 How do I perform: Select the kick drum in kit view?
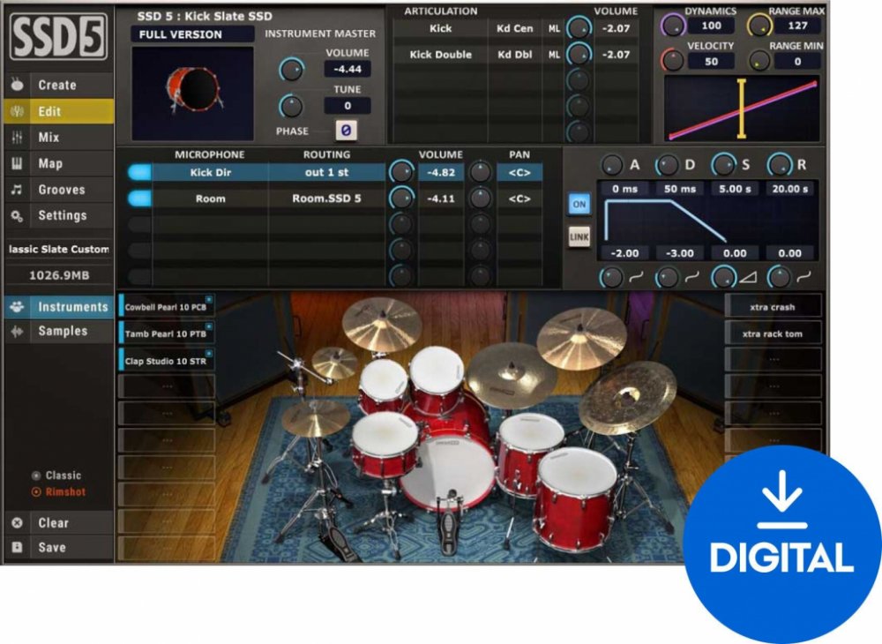(x=446, y=471)
